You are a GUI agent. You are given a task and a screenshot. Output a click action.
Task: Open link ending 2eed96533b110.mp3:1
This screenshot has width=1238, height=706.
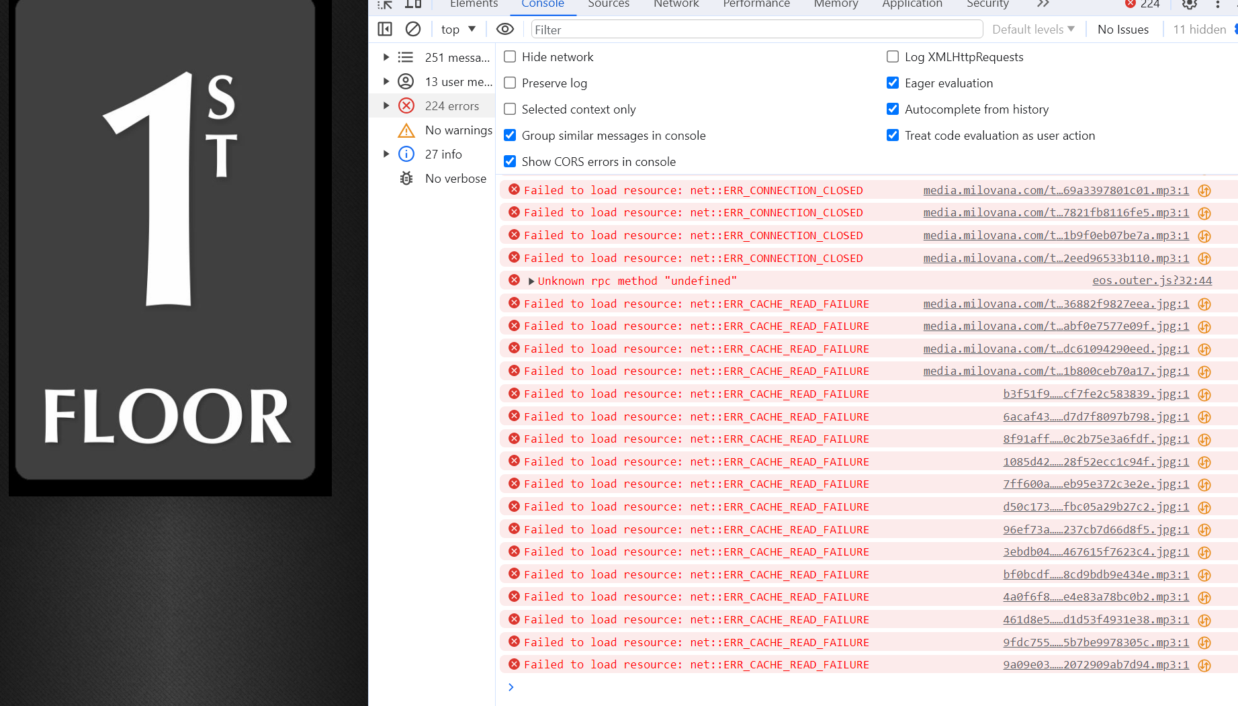(1056, 259)
